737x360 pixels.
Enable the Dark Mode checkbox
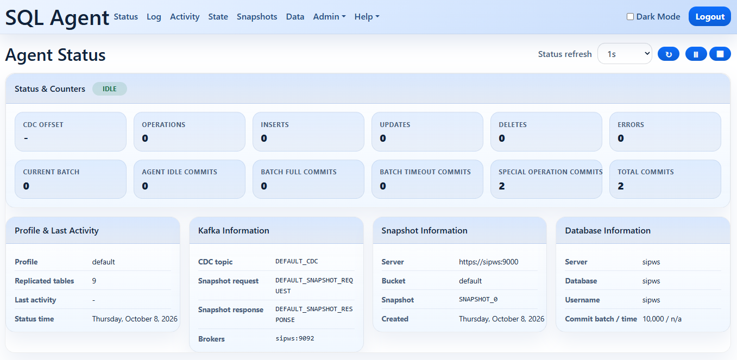point(631,16)
